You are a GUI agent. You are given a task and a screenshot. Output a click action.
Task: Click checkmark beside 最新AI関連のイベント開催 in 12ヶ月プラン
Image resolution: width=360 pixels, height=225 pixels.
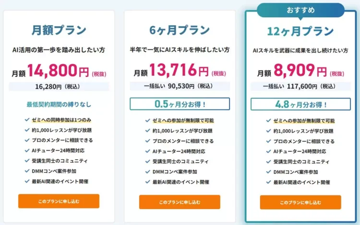268,182
